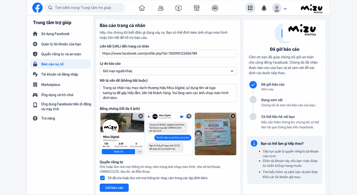
Task: Click the key icon for account login
Action: pyautogui.click(x=35, y=74)
